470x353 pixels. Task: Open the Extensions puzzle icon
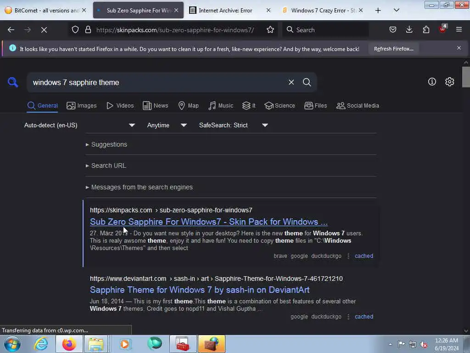pyautogui.click(x=426, y=30)
